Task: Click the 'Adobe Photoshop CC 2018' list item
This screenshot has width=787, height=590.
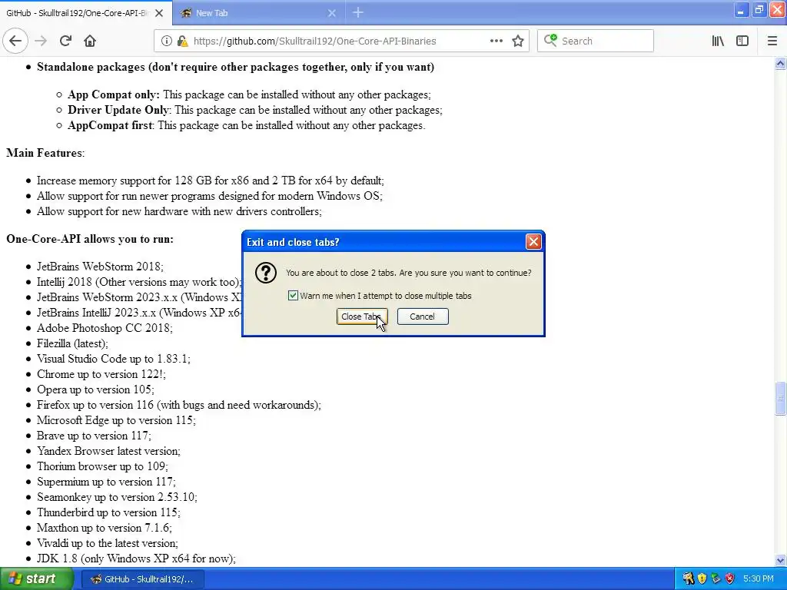Action: coord(105,328)
